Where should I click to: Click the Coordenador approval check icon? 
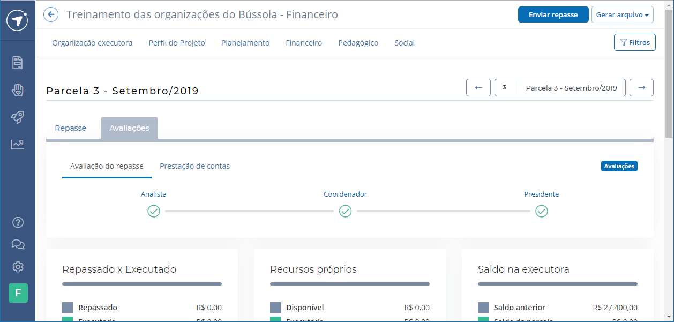pos(345,211)
